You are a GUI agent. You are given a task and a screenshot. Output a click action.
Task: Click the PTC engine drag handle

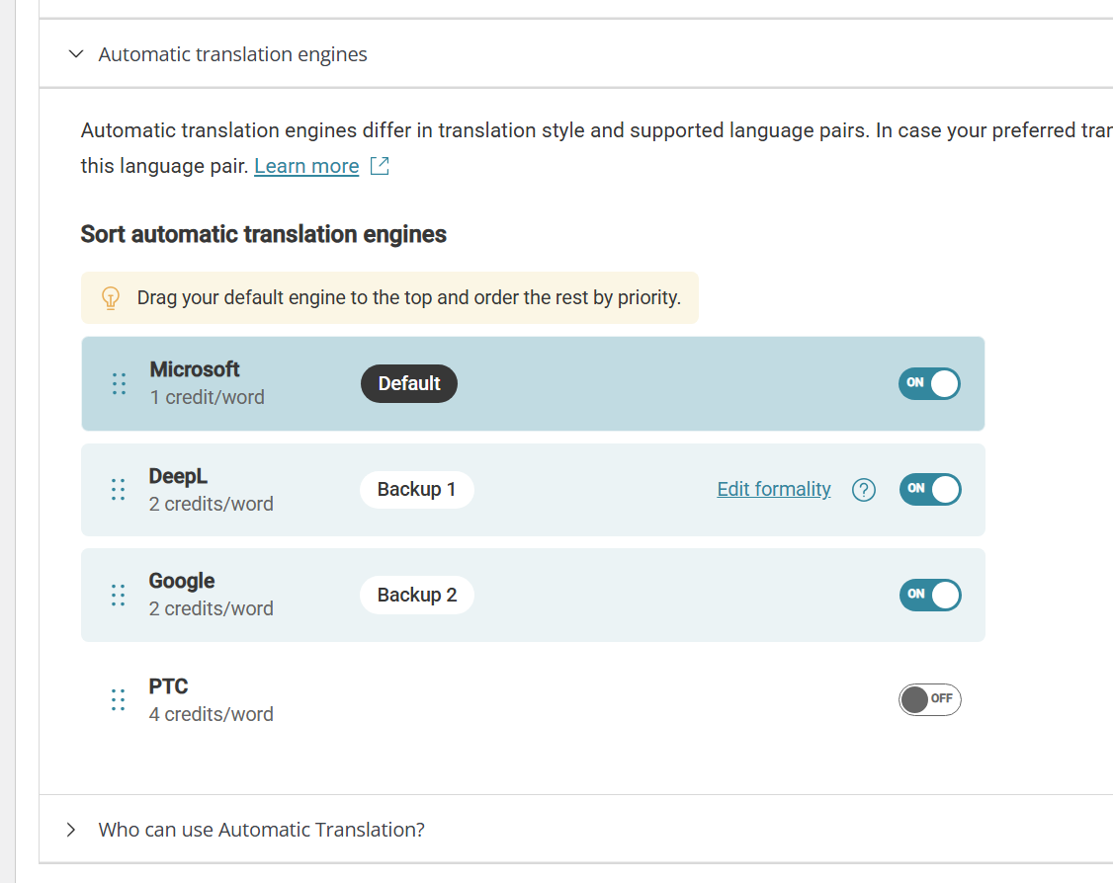[119, 700]
